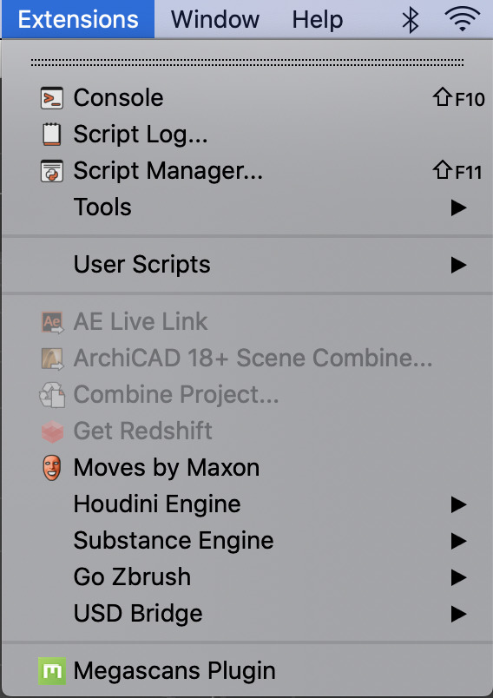Expand the User Scripts submenu arrow

tap(458, 265)
